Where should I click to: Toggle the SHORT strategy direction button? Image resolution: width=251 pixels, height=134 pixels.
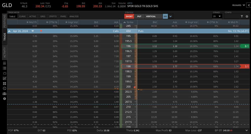(129, 16)
